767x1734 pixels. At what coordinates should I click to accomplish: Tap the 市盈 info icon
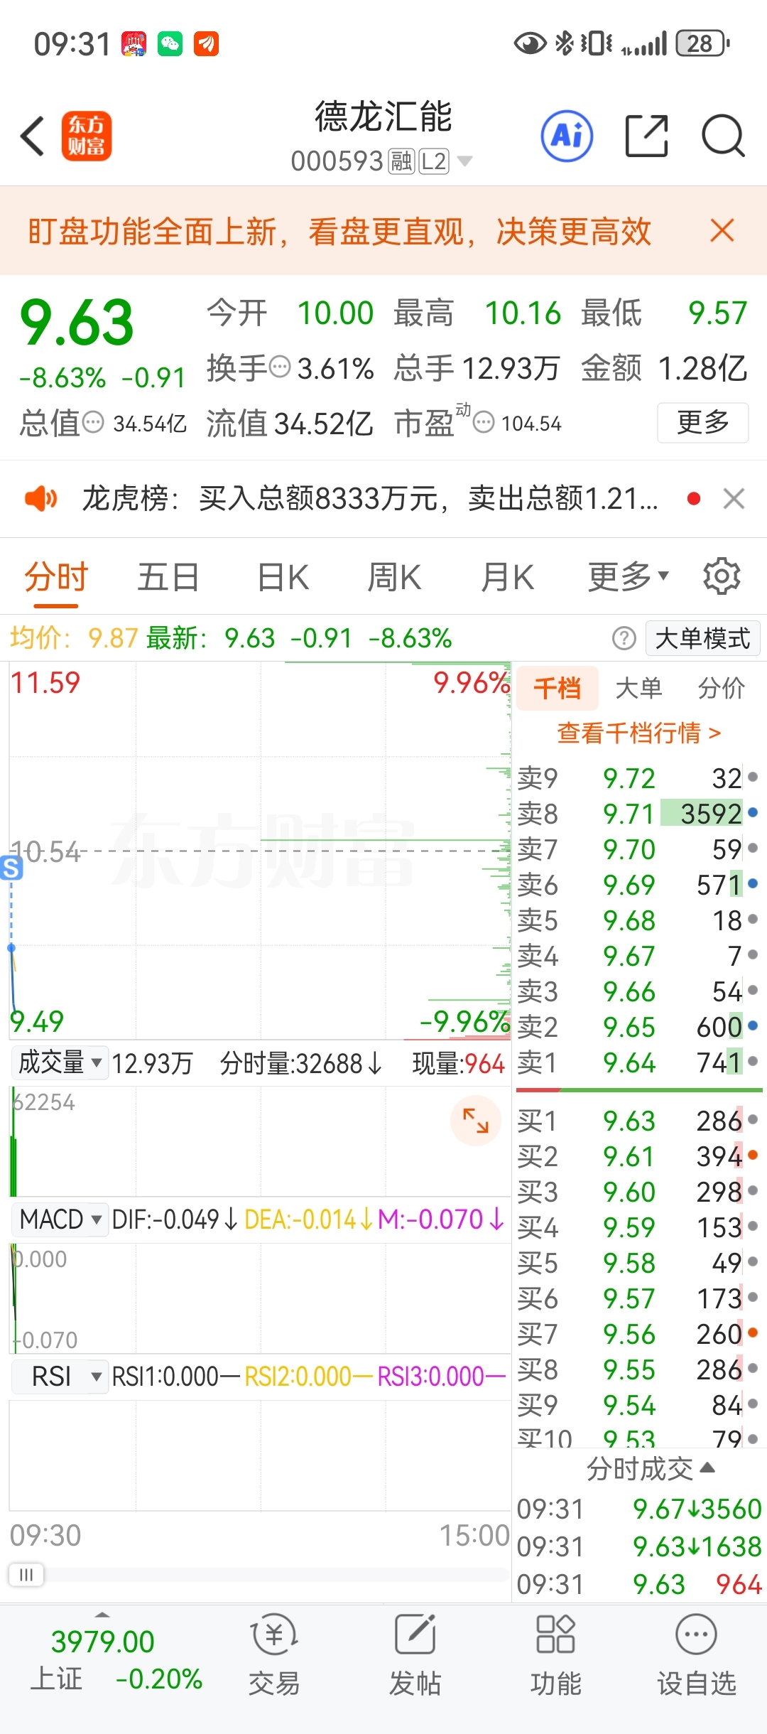click(484, 423)
